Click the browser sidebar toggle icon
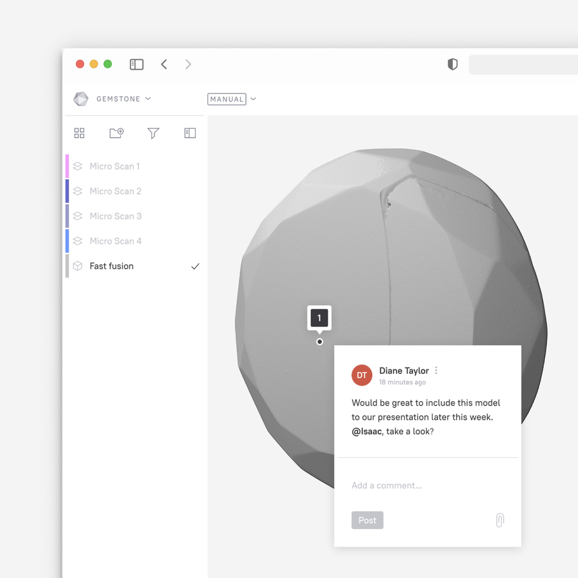This screenshot has height=578, width=578. 136,65
